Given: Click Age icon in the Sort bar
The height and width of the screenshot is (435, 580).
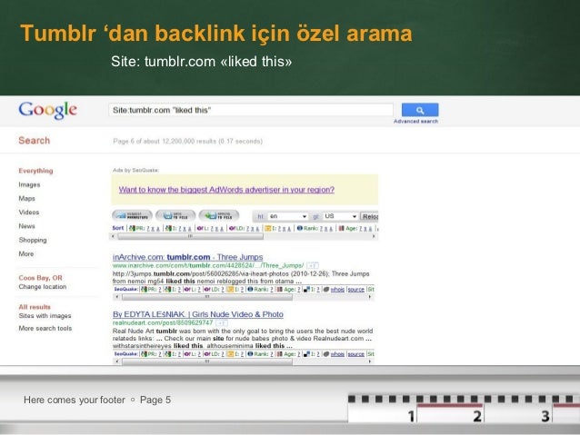Looking at the screenshot, I should pos(342,229).
